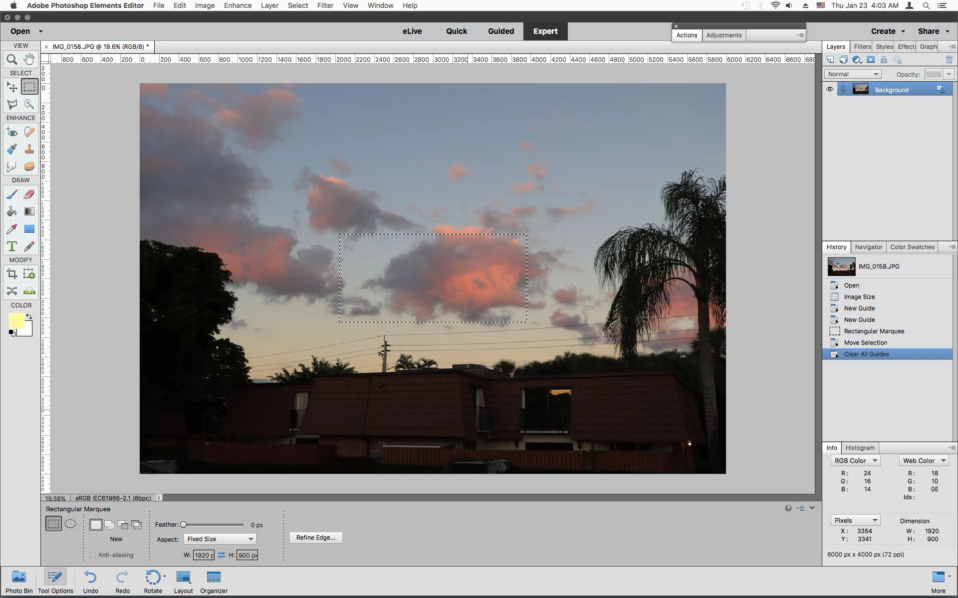Select the Gradient tool
958x598 pixels.
coord(29,211)
